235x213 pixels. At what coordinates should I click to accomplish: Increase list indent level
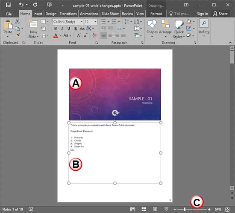point(110,29)
